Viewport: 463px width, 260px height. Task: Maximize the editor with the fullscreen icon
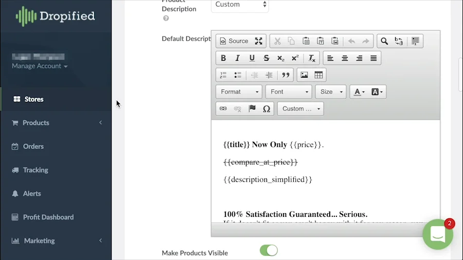pos(259,41)
